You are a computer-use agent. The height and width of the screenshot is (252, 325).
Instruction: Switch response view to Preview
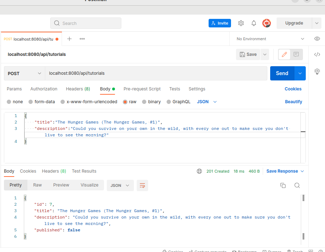tap(61, 185)
